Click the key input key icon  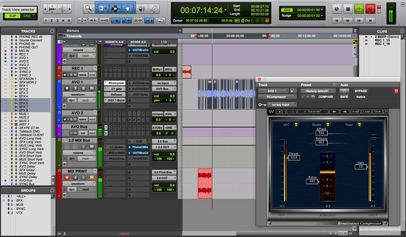262,105
